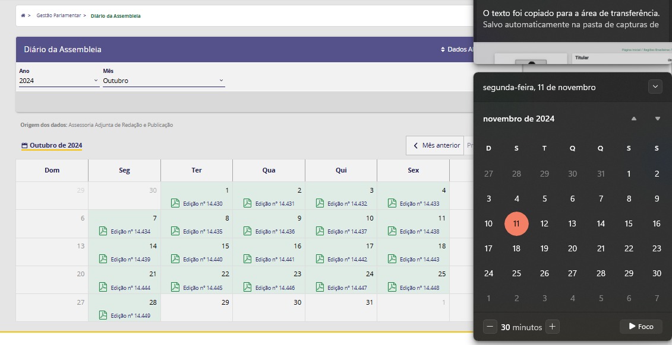Image resolution: width=672 pixels, height=345 pixels.
Task: Open the Mês Outubro dropdown
Action: pos(163,81)
